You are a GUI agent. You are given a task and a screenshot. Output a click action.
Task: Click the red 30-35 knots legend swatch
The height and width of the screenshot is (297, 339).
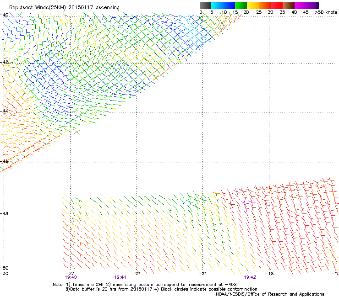[x=277, y=5]
